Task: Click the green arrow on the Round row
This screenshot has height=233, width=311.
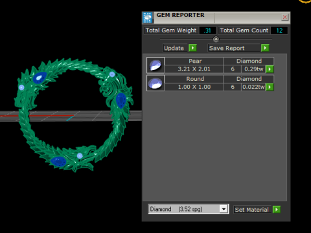Action: (270, 87)
